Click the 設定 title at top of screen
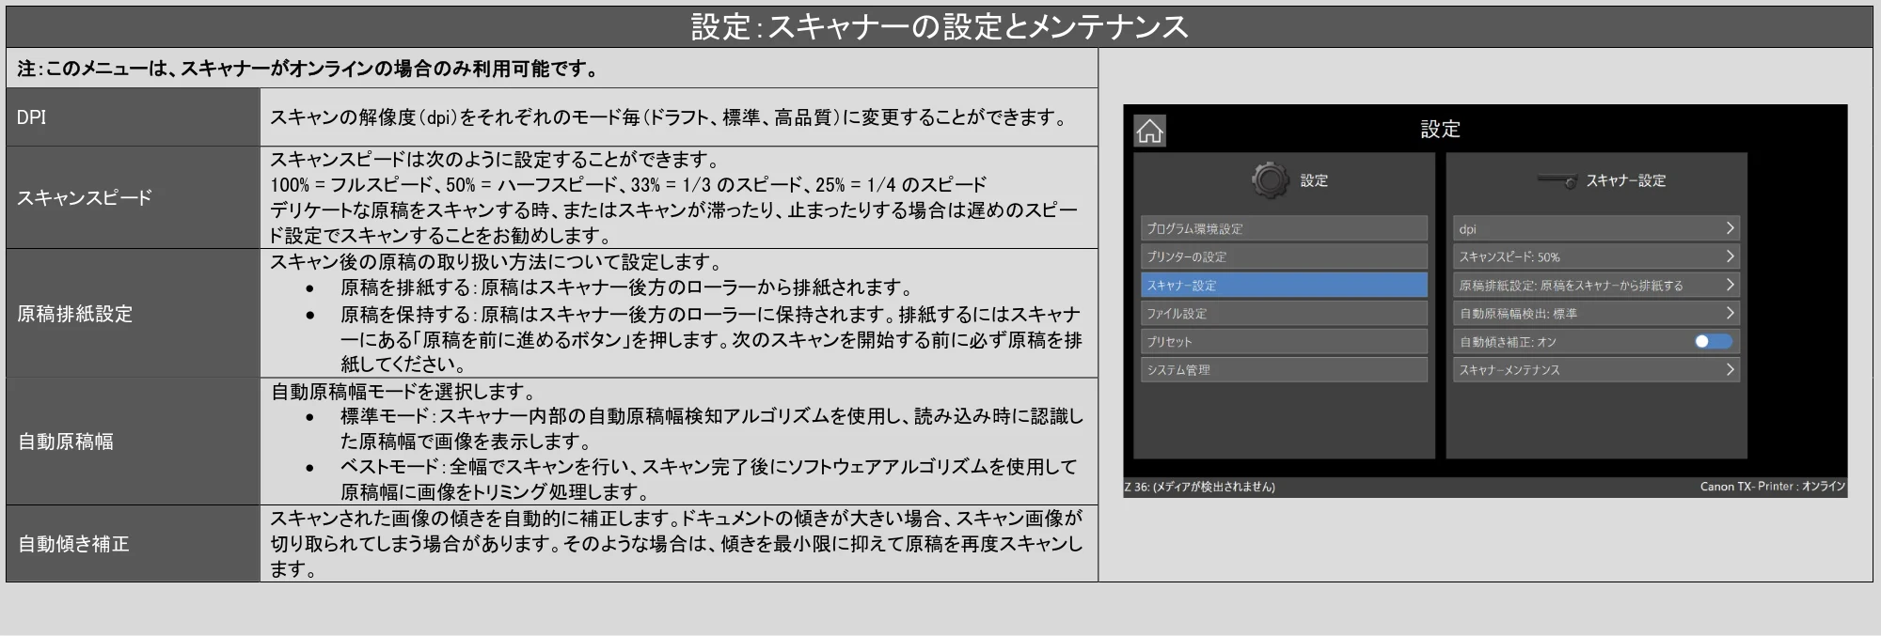 pos(1440,130)
